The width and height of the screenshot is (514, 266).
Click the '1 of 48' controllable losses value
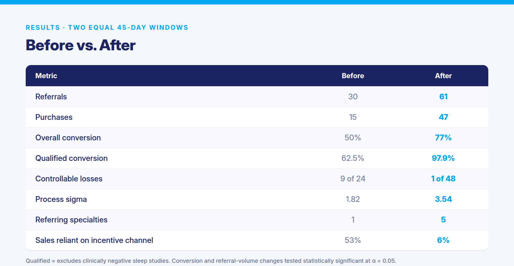pos(443,179)
